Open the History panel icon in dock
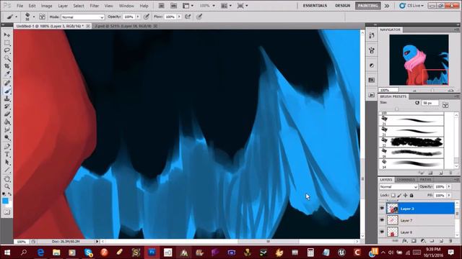The width and height of the screenshot is (462, 259). [372, 35]
